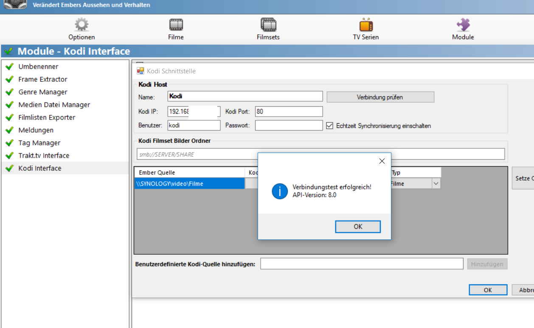Open the Module puzzle-piece section
This screenshot has height=328, width=534.
coord(463,29)
